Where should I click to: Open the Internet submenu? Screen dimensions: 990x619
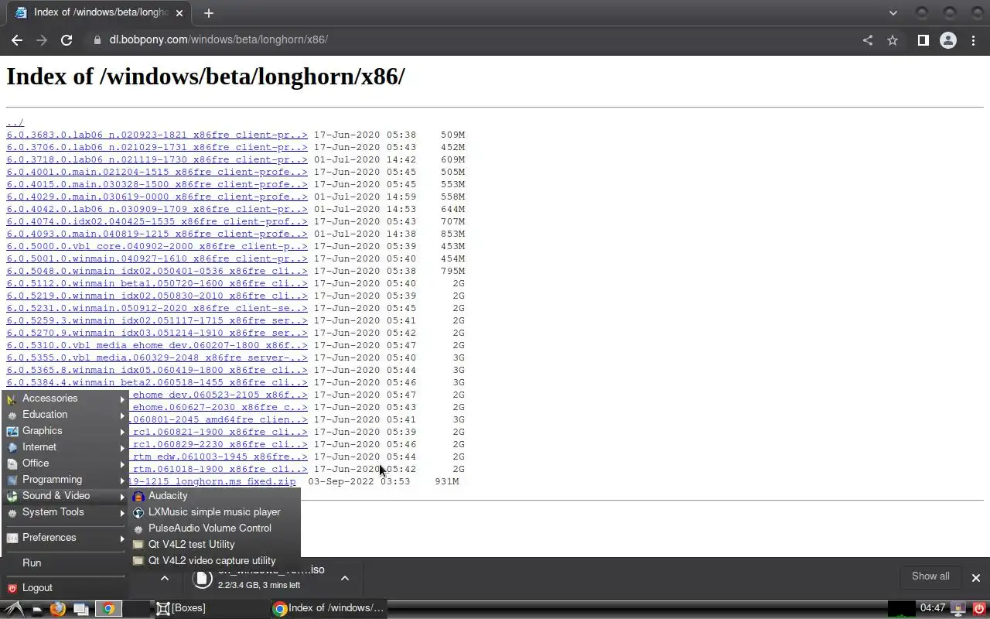(x=65, y=447)
